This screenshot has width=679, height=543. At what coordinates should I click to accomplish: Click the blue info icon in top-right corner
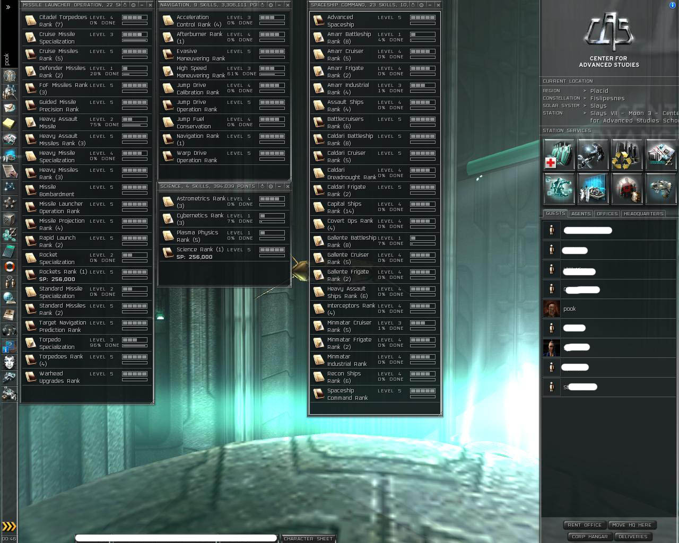coord(673,5)
